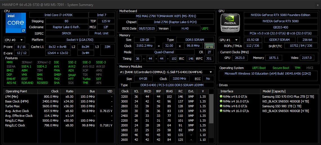The image size is (321, 145).
Task: Click the Intel Core i7 logo
Action: [x=16, y=23]
